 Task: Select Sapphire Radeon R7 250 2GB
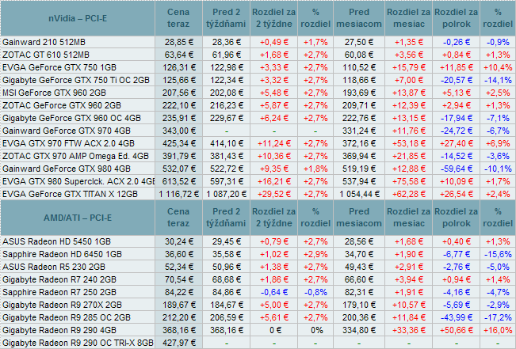pyautogui.click(x=59, y=292)
